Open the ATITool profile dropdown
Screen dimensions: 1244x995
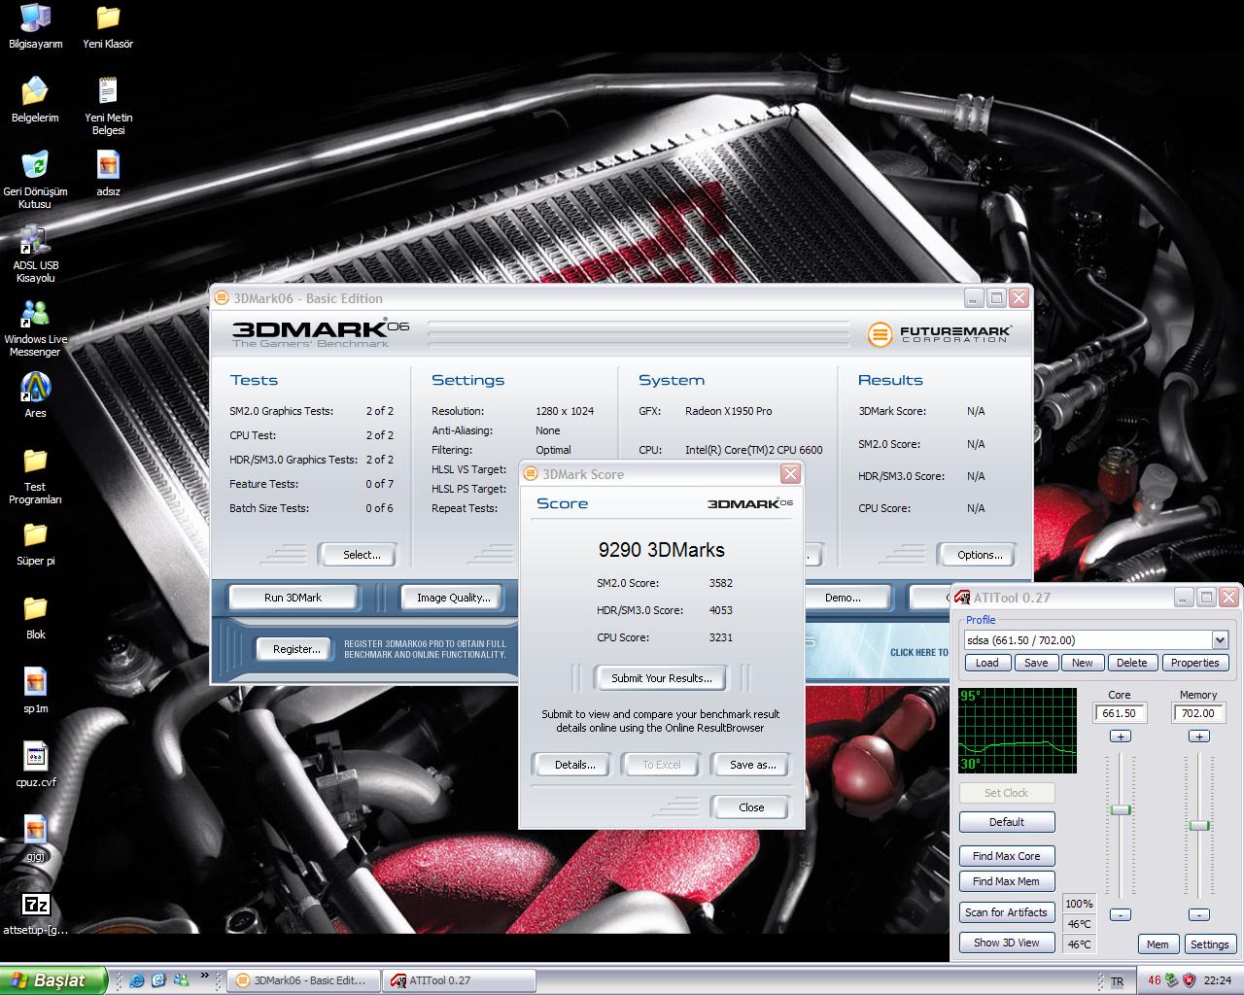(1220, 639)
